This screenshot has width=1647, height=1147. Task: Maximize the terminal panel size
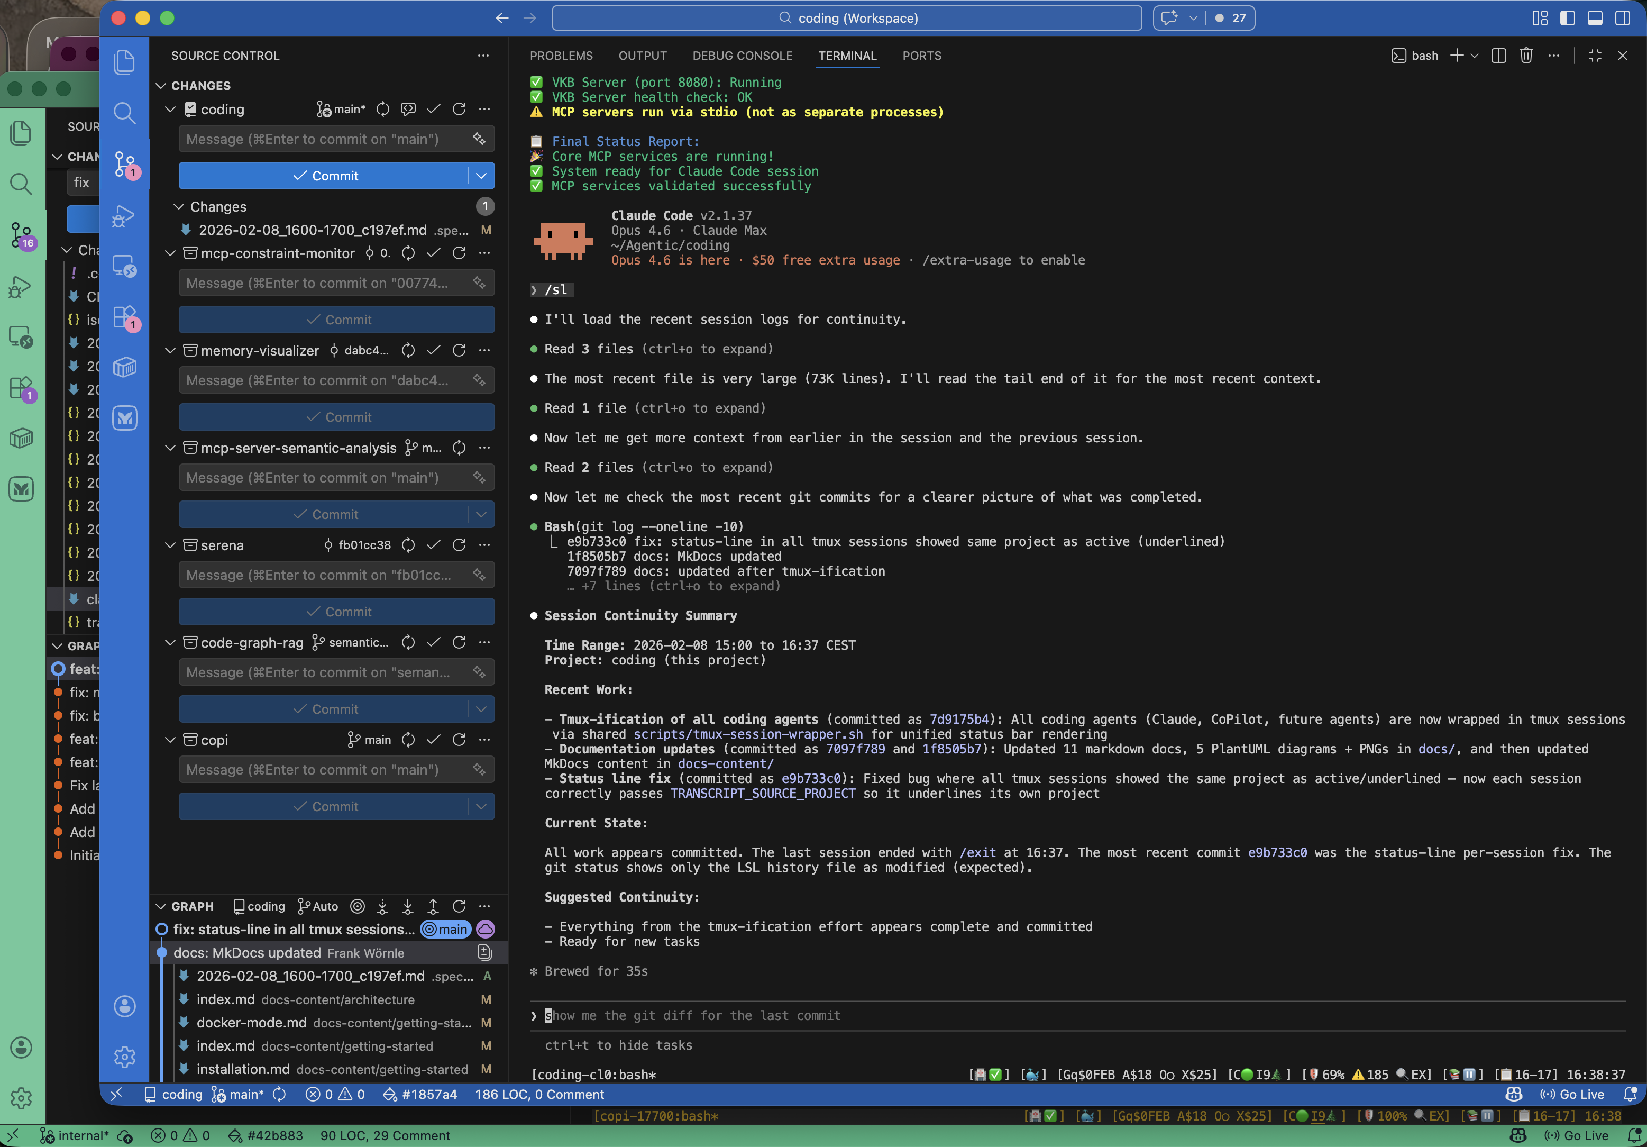pyautogui.click(x=1595, y=55)
